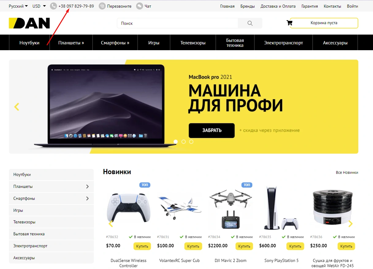Go to previous banner slide arrow
This screenshot has width=373, height=269.
pyautogui.click(x=17, y=107)
